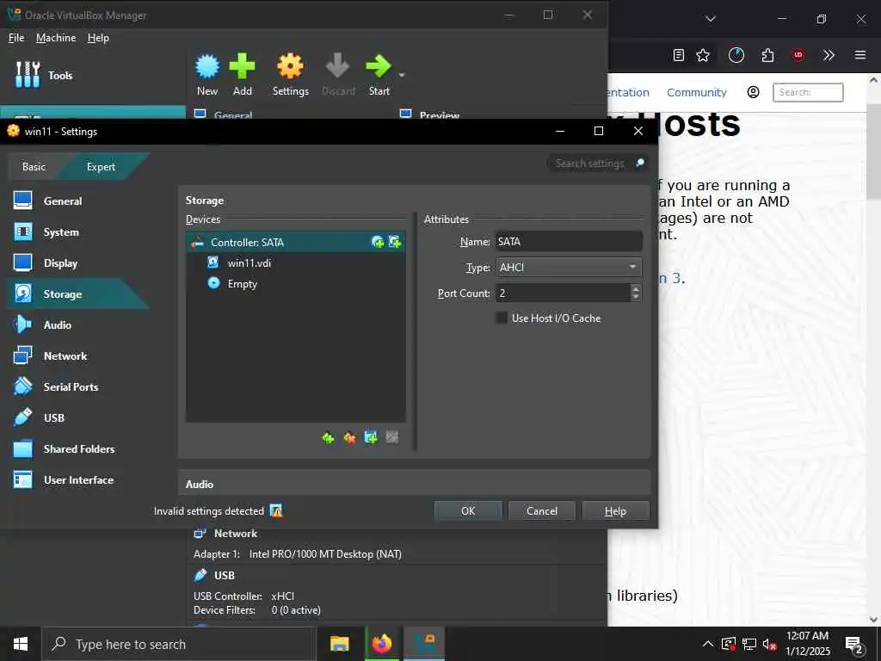
Task: Open the Firefox hamburger application menu
Action: tap(860, 55)
